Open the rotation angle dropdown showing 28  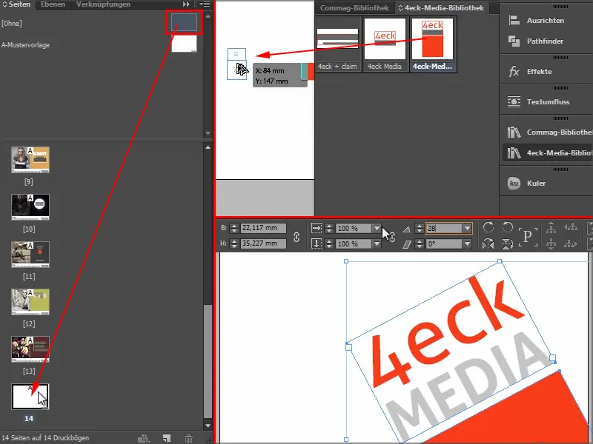(x=468, y=229)
